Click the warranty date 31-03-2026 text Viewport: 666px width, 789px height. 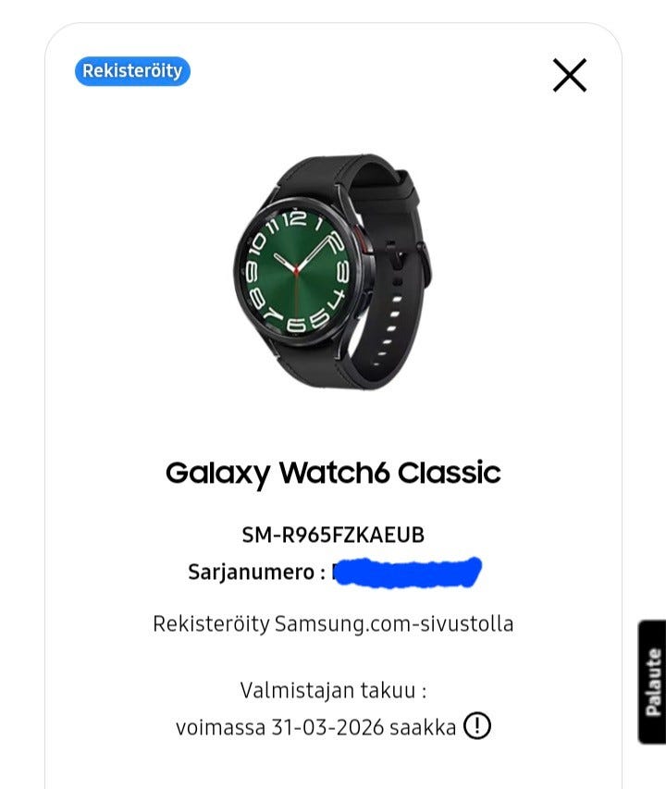327,728
